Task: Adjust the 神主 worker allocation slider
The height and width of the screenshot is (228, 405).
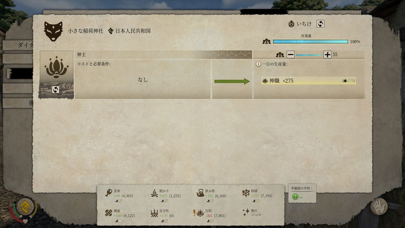Action: point(309,55)
